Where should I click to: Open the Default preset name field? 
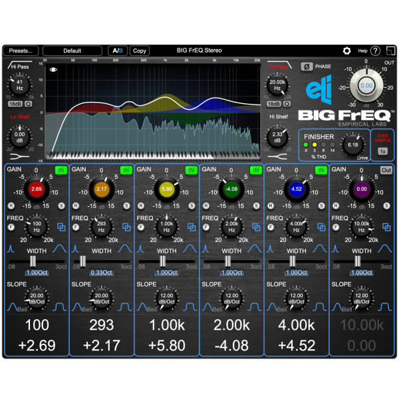tap(72, 51)
